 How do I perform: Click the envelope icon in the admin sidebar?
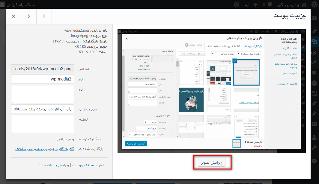[314, 124]
